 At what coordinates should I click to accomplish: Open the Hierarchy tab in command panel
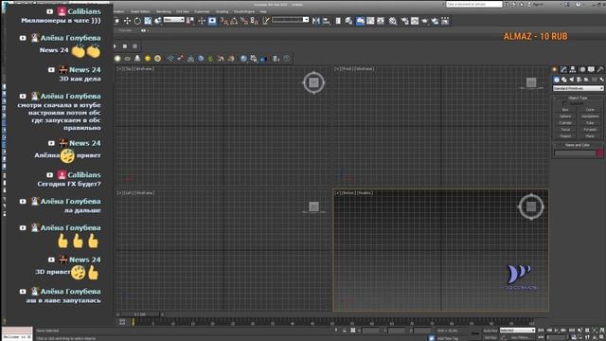point(573,69)
